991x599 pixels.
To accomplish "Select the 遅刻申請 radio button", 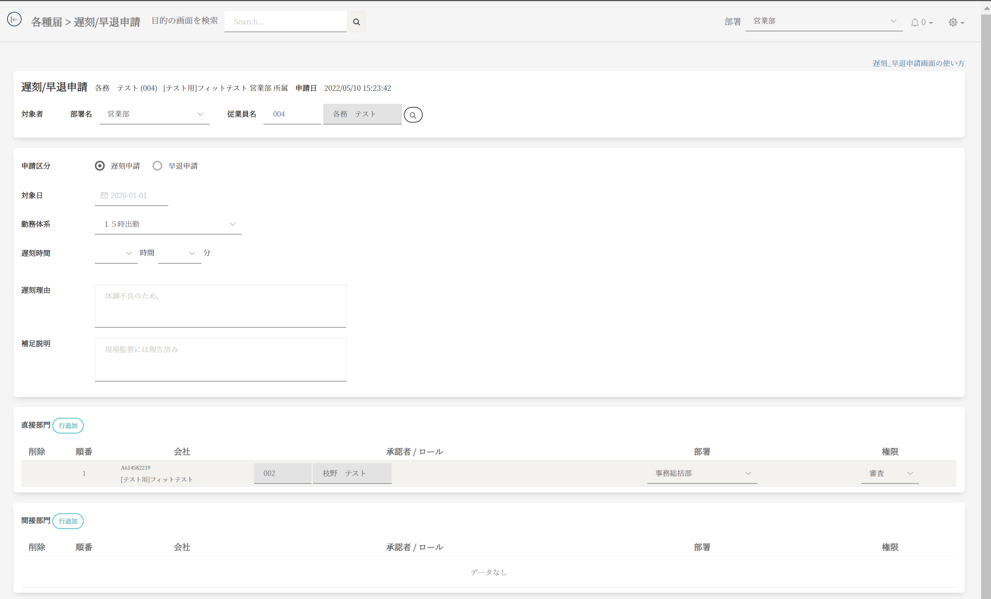I will (100, 166).
